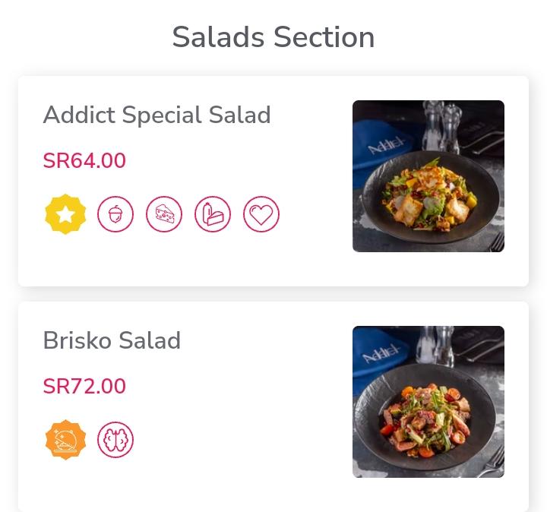Click the Salads Section heading
The height and width of the screenshot is (512, 547).
(273, 37)
